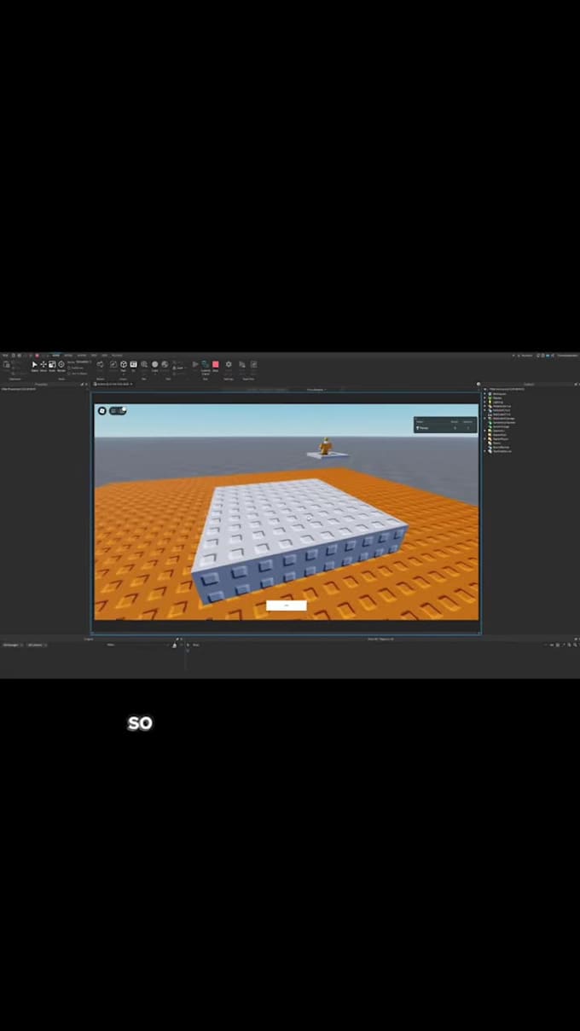Open the Roblox menu icon in the viewport
This screenshot has height=1031, width=580.
[x=101, y=411]
